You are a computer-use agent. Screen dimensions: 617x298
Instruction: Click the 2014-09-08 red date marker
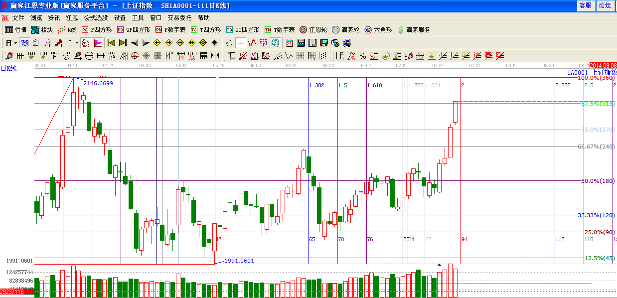pyautogui.click(x=603, y=66)
